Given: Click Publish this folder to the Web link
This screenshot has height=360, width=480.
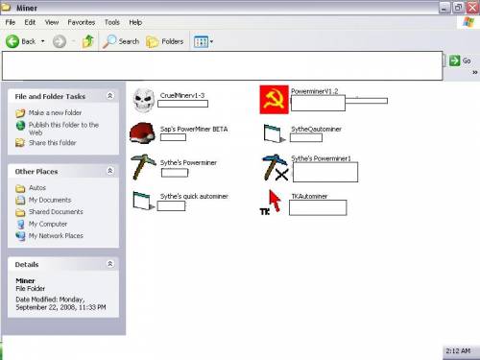Looking at the screenshot, I should (x=63, y=129).
